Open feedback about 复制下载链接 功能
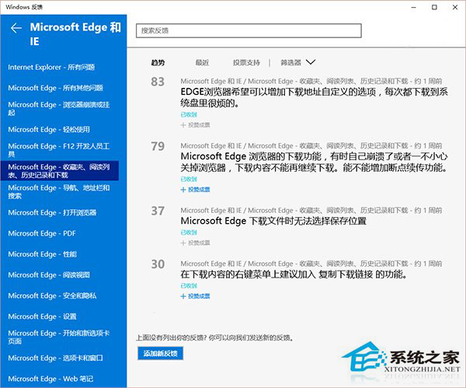The image size is (466, 388). click(294, 274)
